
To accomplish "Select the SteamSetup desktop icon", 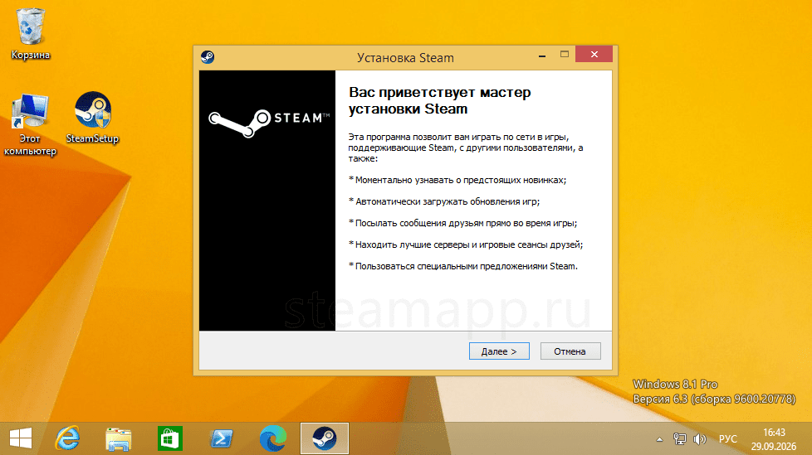I will click(93, 118).
